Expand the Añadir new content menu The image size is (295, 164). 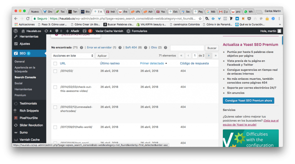pos(73,31)
